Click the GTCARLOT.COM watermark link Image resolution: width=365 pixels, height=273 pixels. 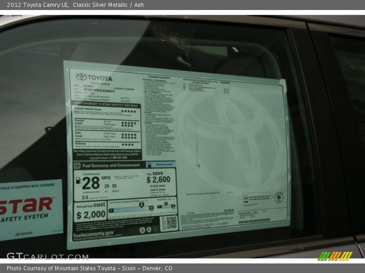(47, 256)
